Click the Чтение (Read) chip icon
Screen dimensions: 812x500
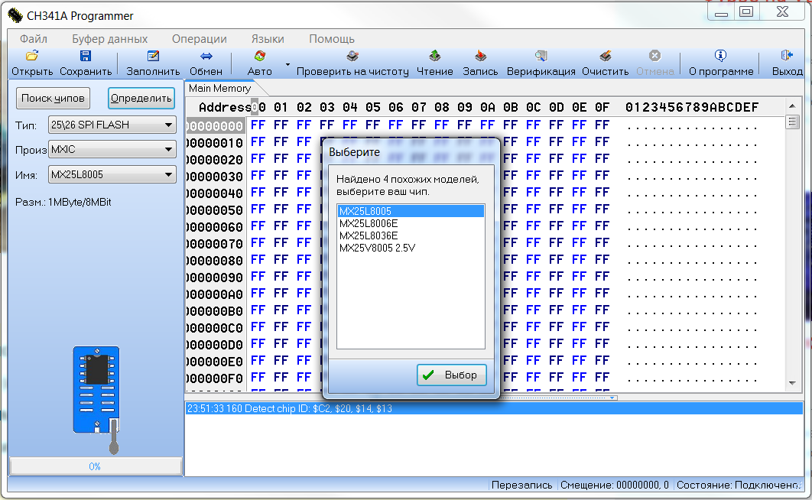point(435,57)
